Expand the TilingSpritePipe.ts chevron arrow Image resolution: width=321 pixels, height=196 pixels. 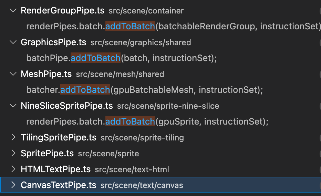coord(13,137)
